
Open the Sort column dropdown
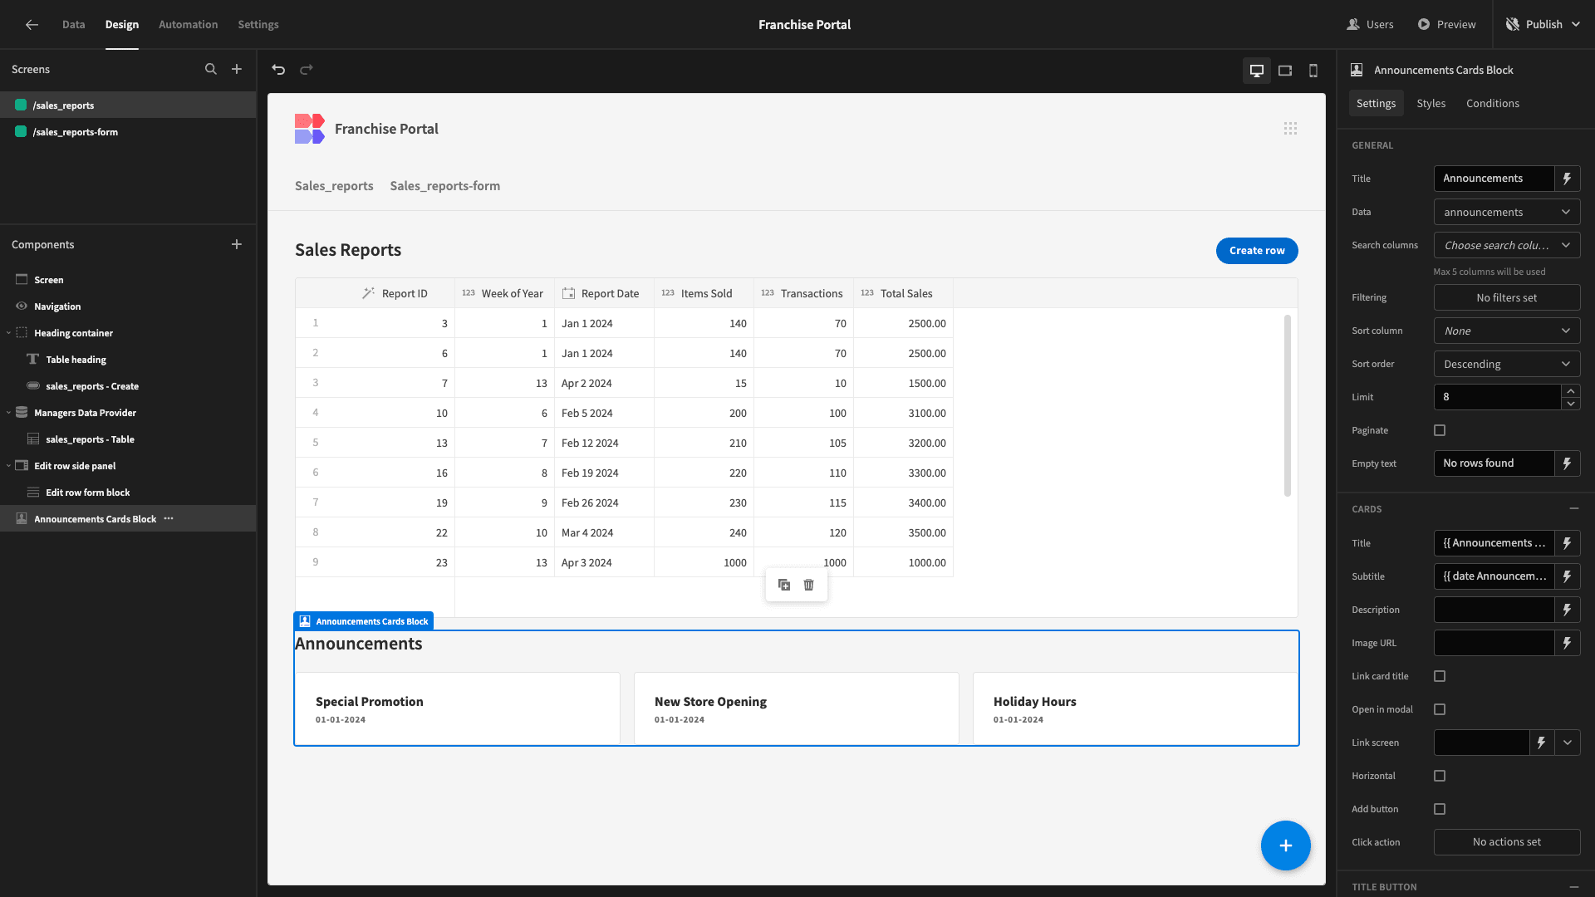pyautogui.click(x=1507, y=331)
